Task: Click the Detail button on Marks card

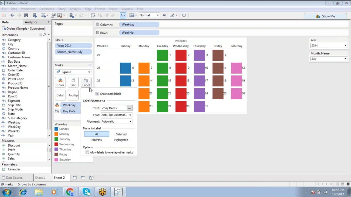Action: 60,95
